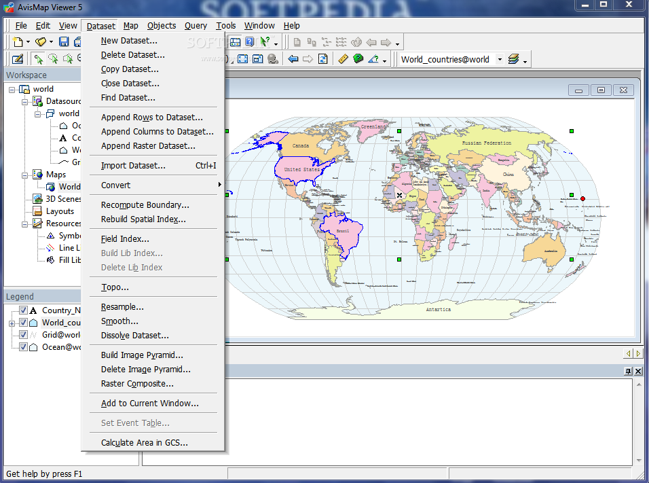Click the Save floppy disk icon
This screenshot has height=483, width=649.
[x=64, y=42]
